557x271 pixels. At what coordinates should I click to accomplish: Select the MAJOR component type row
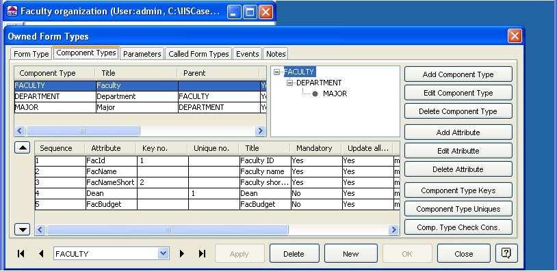click(x=140, y=108)
